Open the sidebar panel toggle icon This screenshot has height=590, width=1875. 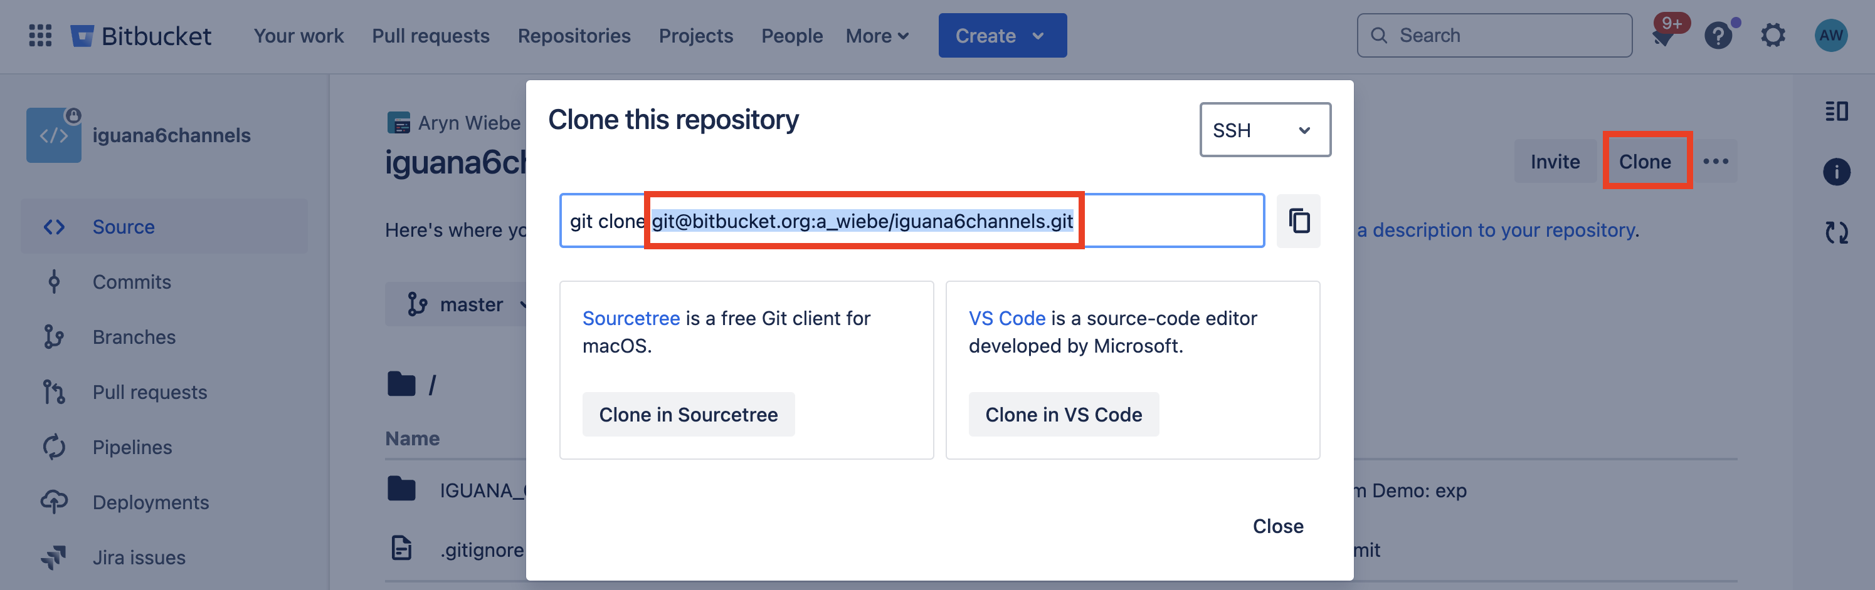tap(1835, 111)
